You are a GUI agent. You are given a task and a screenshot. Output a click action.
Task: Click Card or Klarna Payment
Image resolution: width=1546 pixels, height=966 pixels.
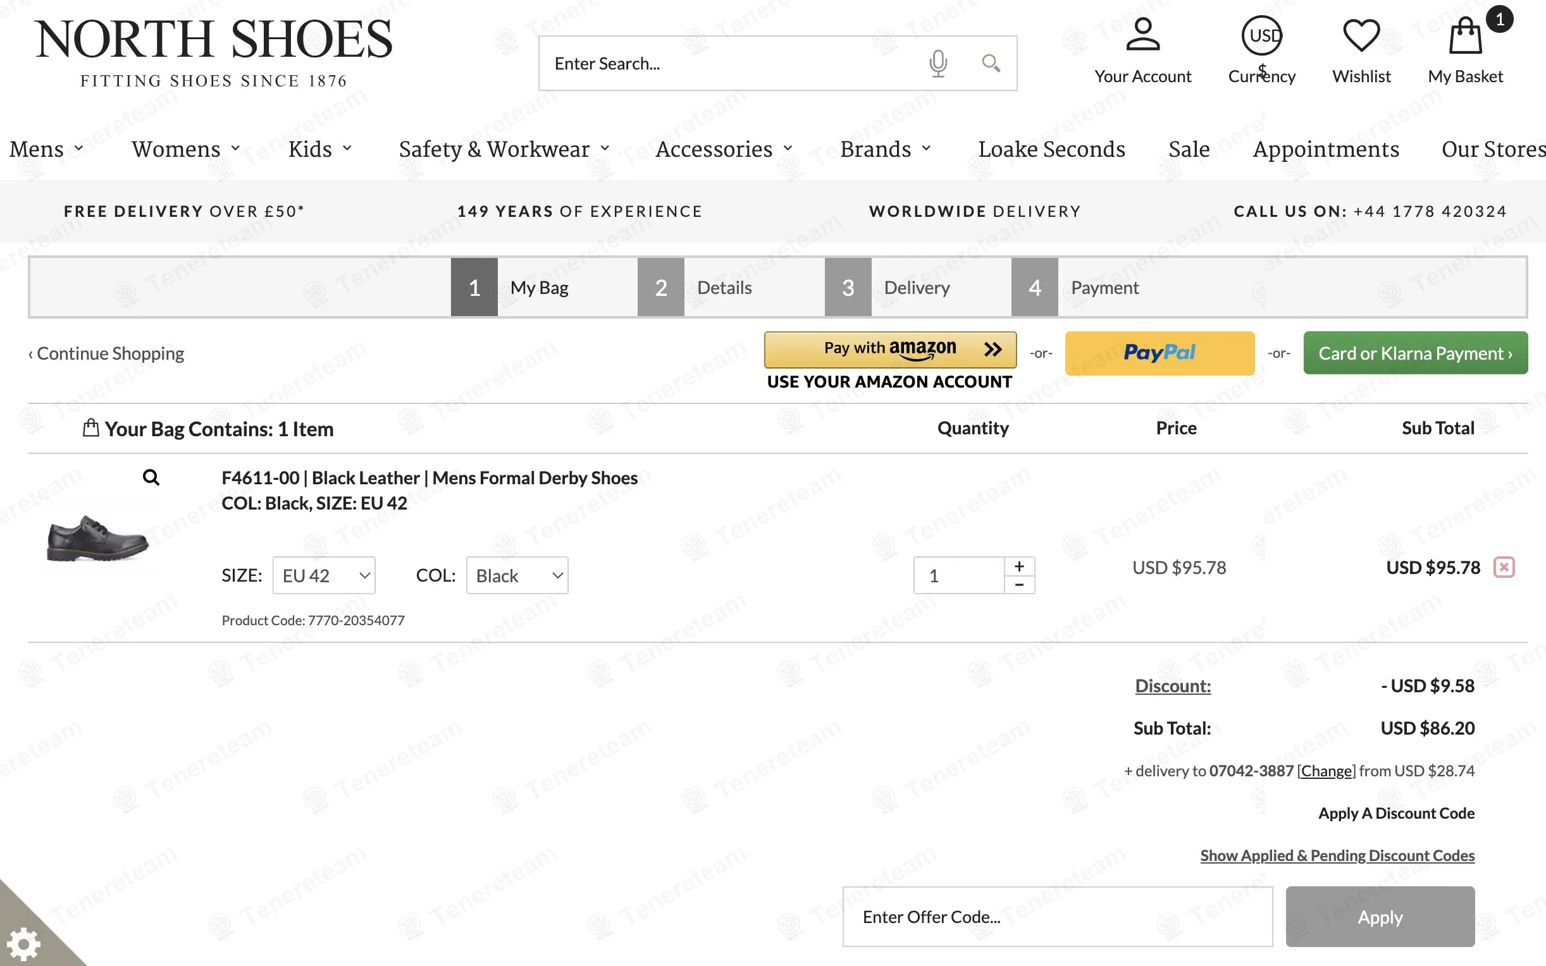[1414, 353]
